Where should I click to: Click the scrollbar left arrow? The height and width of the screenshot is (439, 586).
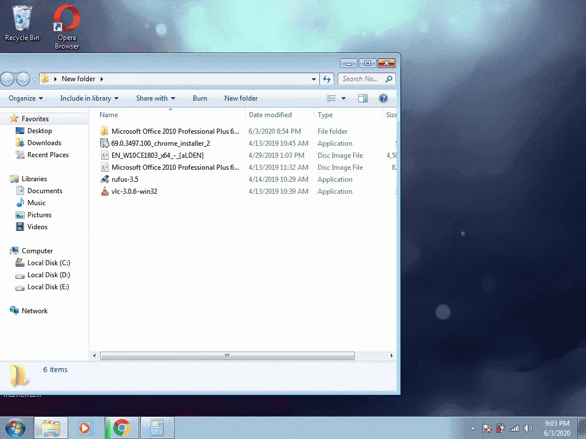[x=94, y=356]
